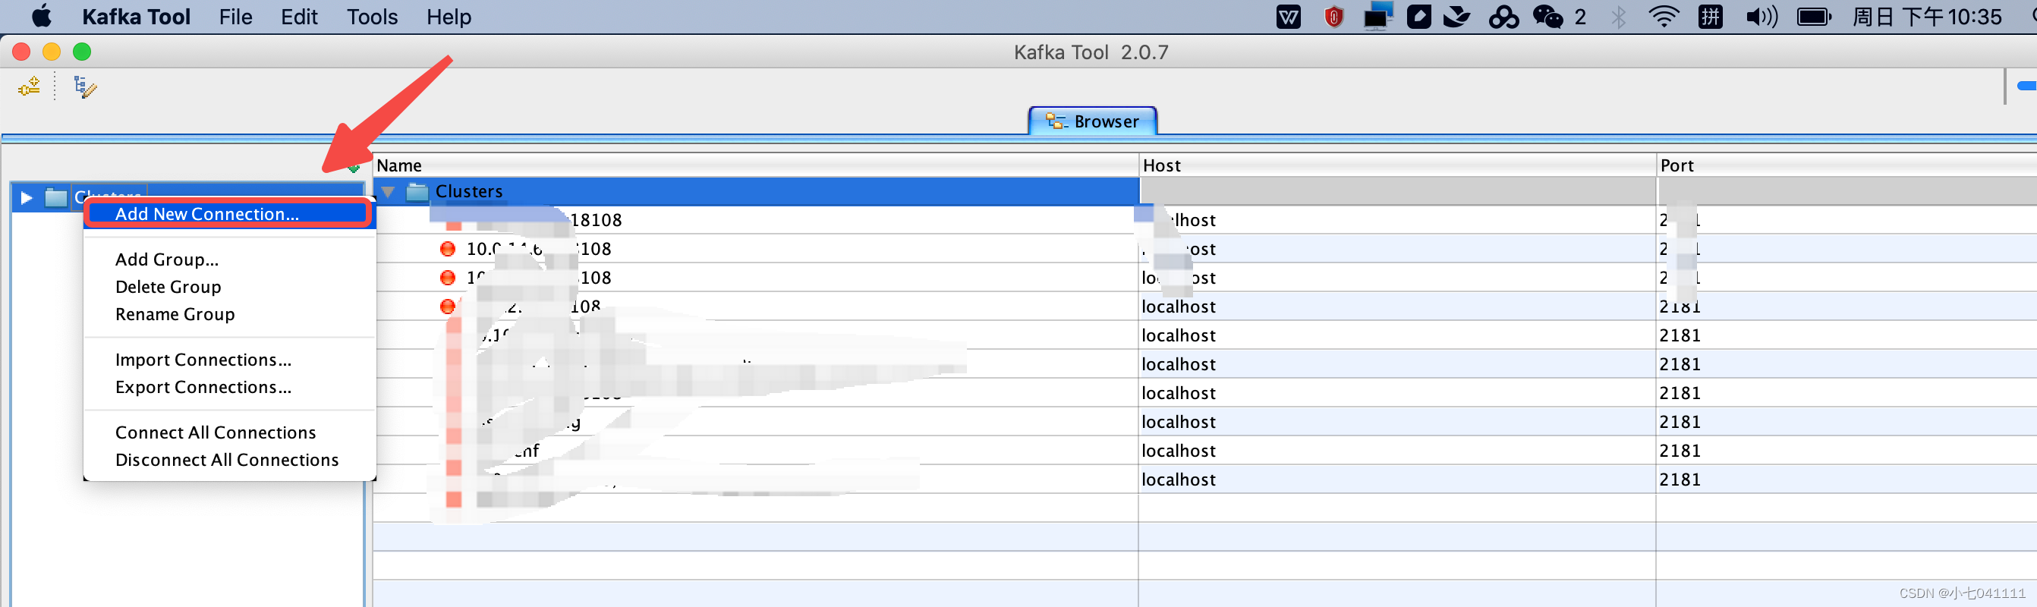The width and height of the screenshot is (2037, 607).
Task: Open the File menu
Action: pyautogui.click(x=235, y=17)
